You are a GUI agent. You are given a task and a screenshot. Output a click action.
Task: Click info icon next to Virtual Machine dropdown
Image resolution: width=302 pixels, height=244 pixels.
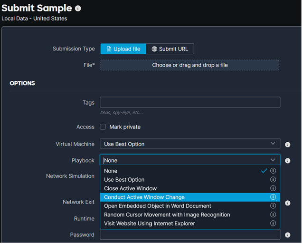click(288, 145)
